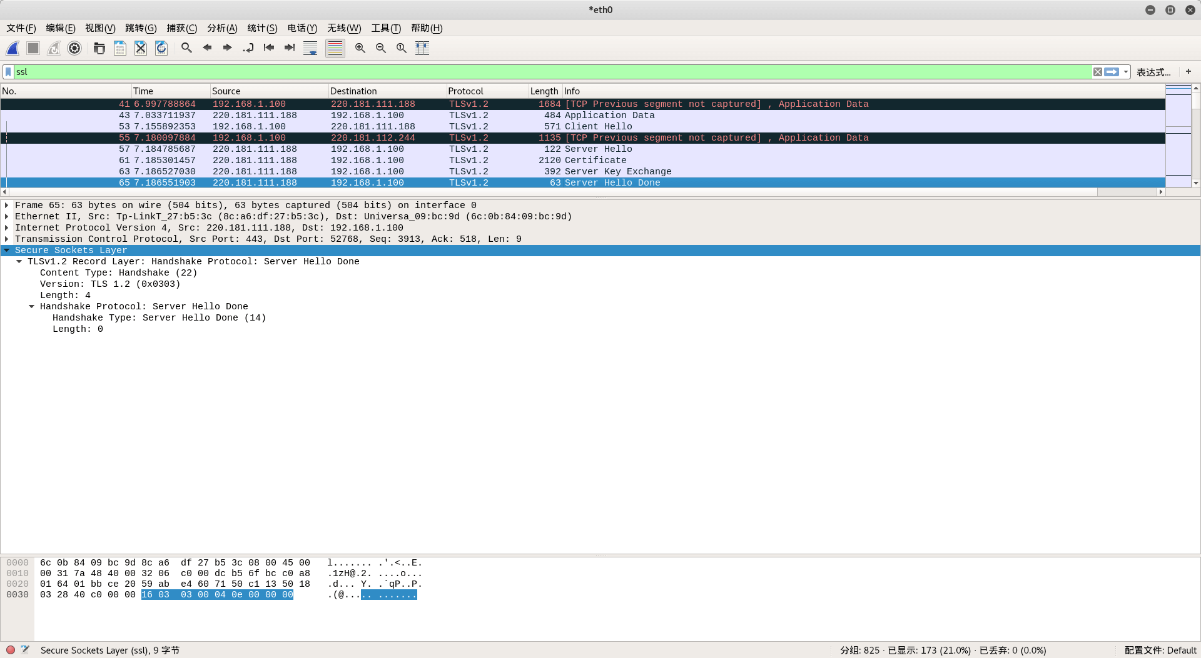Open the 分析(A) menu
This screenshot has height=658, width=1201.
(x=222, y=28)
